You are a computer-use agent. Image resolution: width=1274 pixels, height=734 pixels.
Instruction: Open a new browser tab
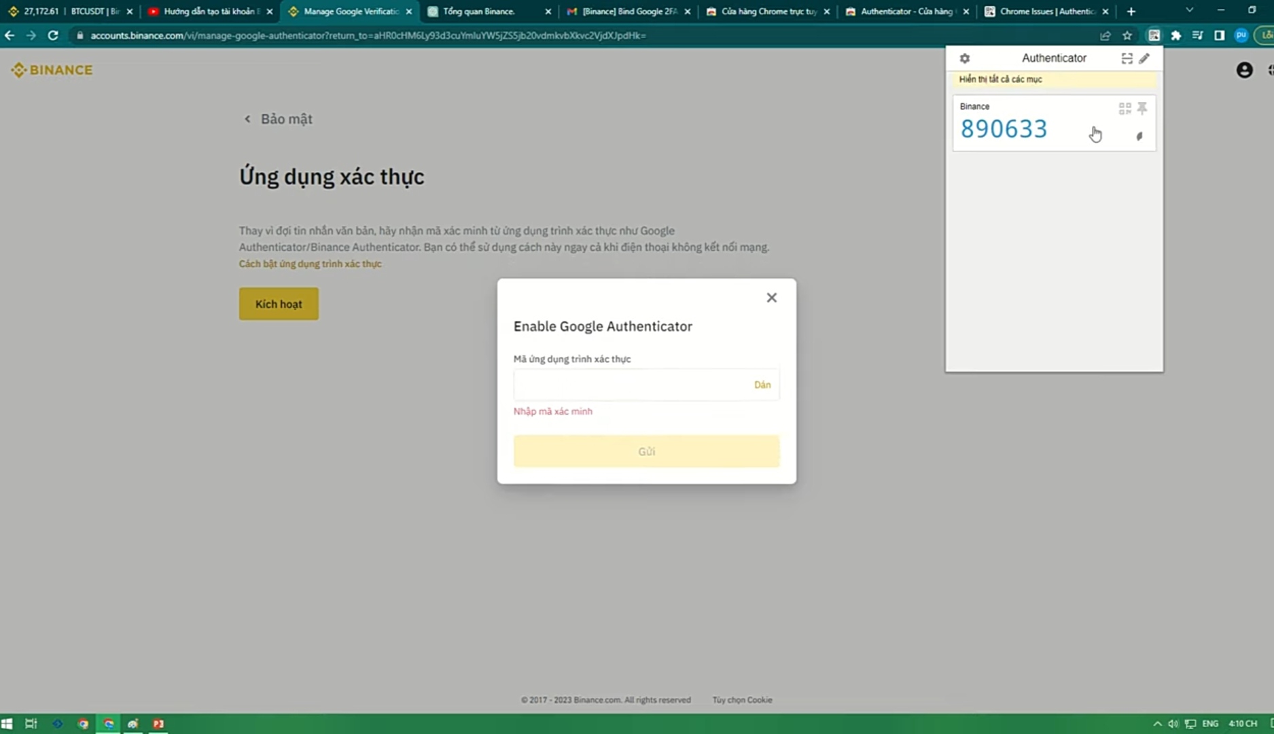coord(1131,12)
